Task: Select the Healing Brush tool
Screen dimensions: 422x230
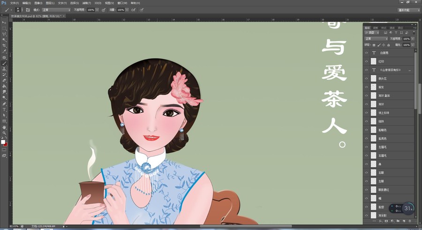Action: pos(4,58)
